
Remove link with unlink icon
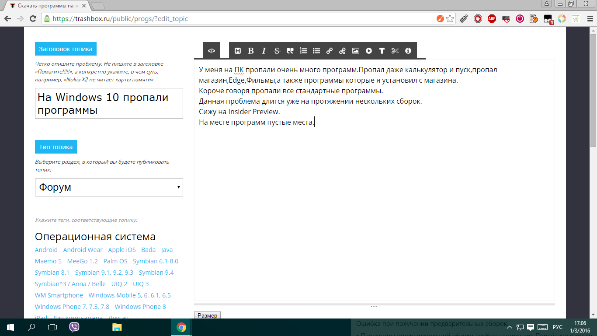[x=343, y=51]
